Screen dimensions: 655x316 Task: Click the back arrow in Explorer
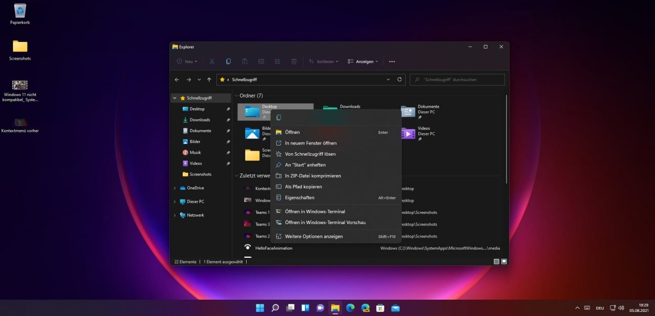[177, 80]
